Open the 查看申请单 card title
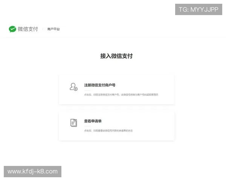226x181 pixels. pyautogui.click(x=93, y=121)
